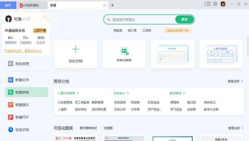
Task: Click the 超级会员免费下载 button
Action: tap(177, 30)
